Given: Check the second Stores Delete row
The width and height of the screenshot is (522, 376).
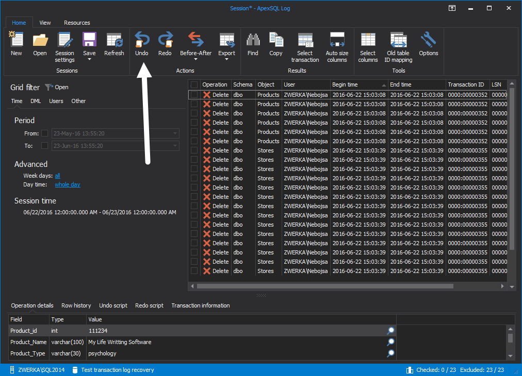Looking at the screenshot, I should tap(194, 160).
